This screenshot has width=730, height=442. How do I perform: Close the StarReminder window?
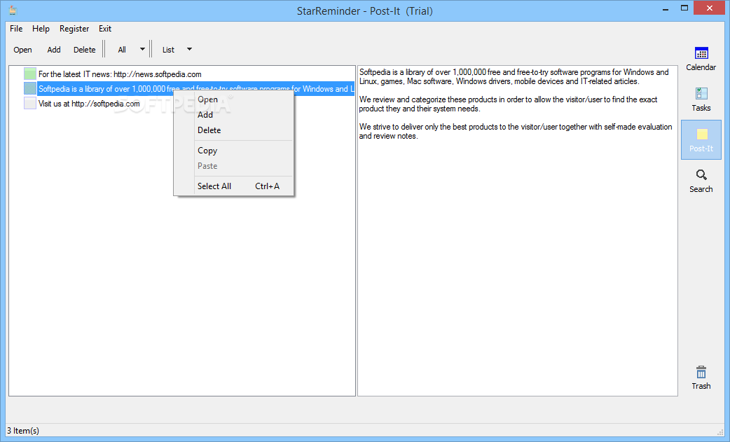tap(710, 8)
